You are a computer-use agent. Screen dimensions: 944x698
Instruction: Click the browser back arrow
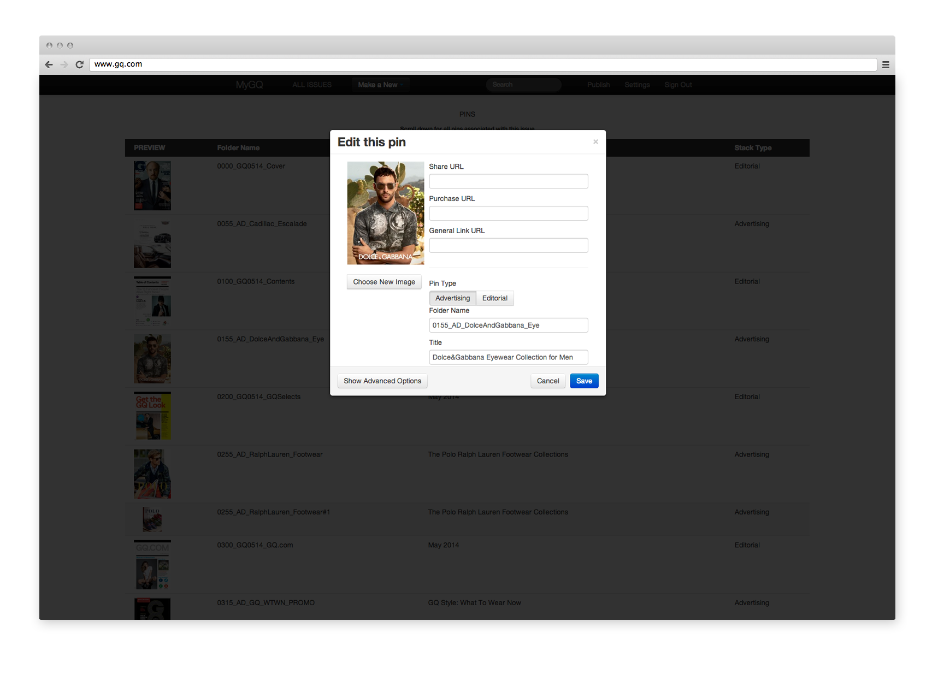(49, 64)
